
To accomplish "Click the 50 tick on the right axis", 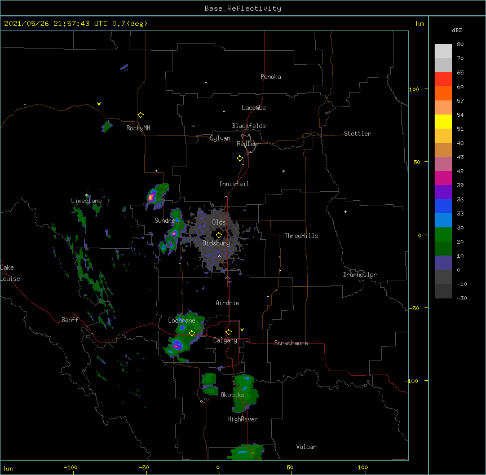I will 417,162.
